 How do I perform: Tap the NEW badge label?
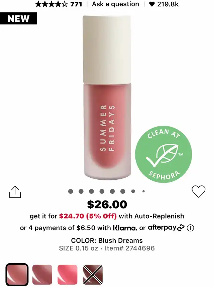click(x=18, y=18)
